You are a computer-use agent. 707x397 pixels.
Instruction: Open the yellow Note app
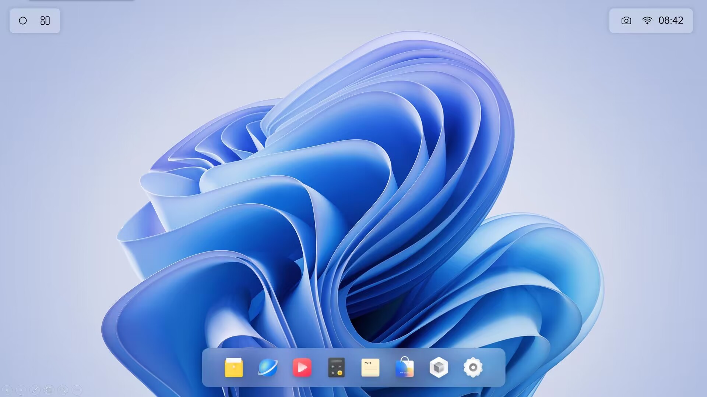pos(370,368)
